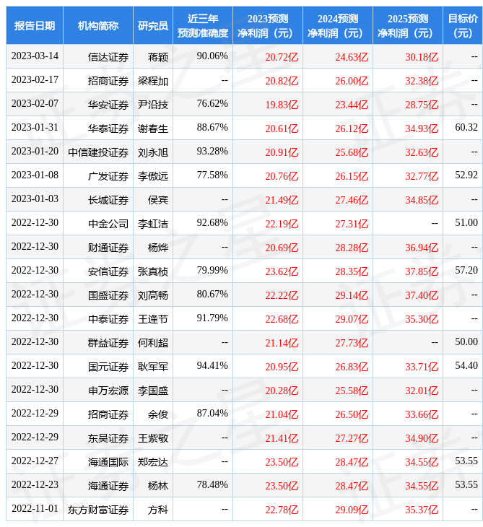Viewport: 483px width, 527px height.
Task: Select the accuracy value 92.68%
Action: tap(212, 223)
